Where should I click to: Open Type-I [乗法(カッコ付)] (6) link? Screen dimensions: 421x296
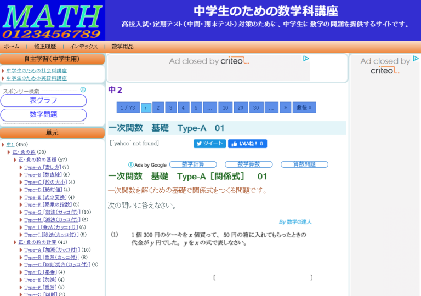(x=51, y=227)
